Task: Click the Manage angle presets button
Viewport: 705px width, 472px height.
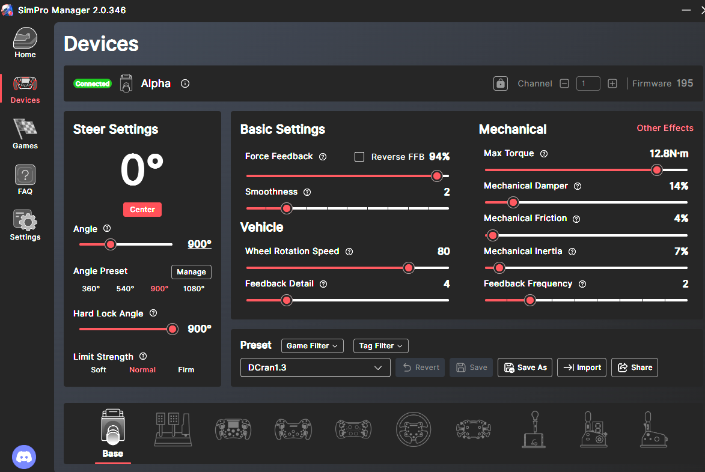Action: pos(191,271)
